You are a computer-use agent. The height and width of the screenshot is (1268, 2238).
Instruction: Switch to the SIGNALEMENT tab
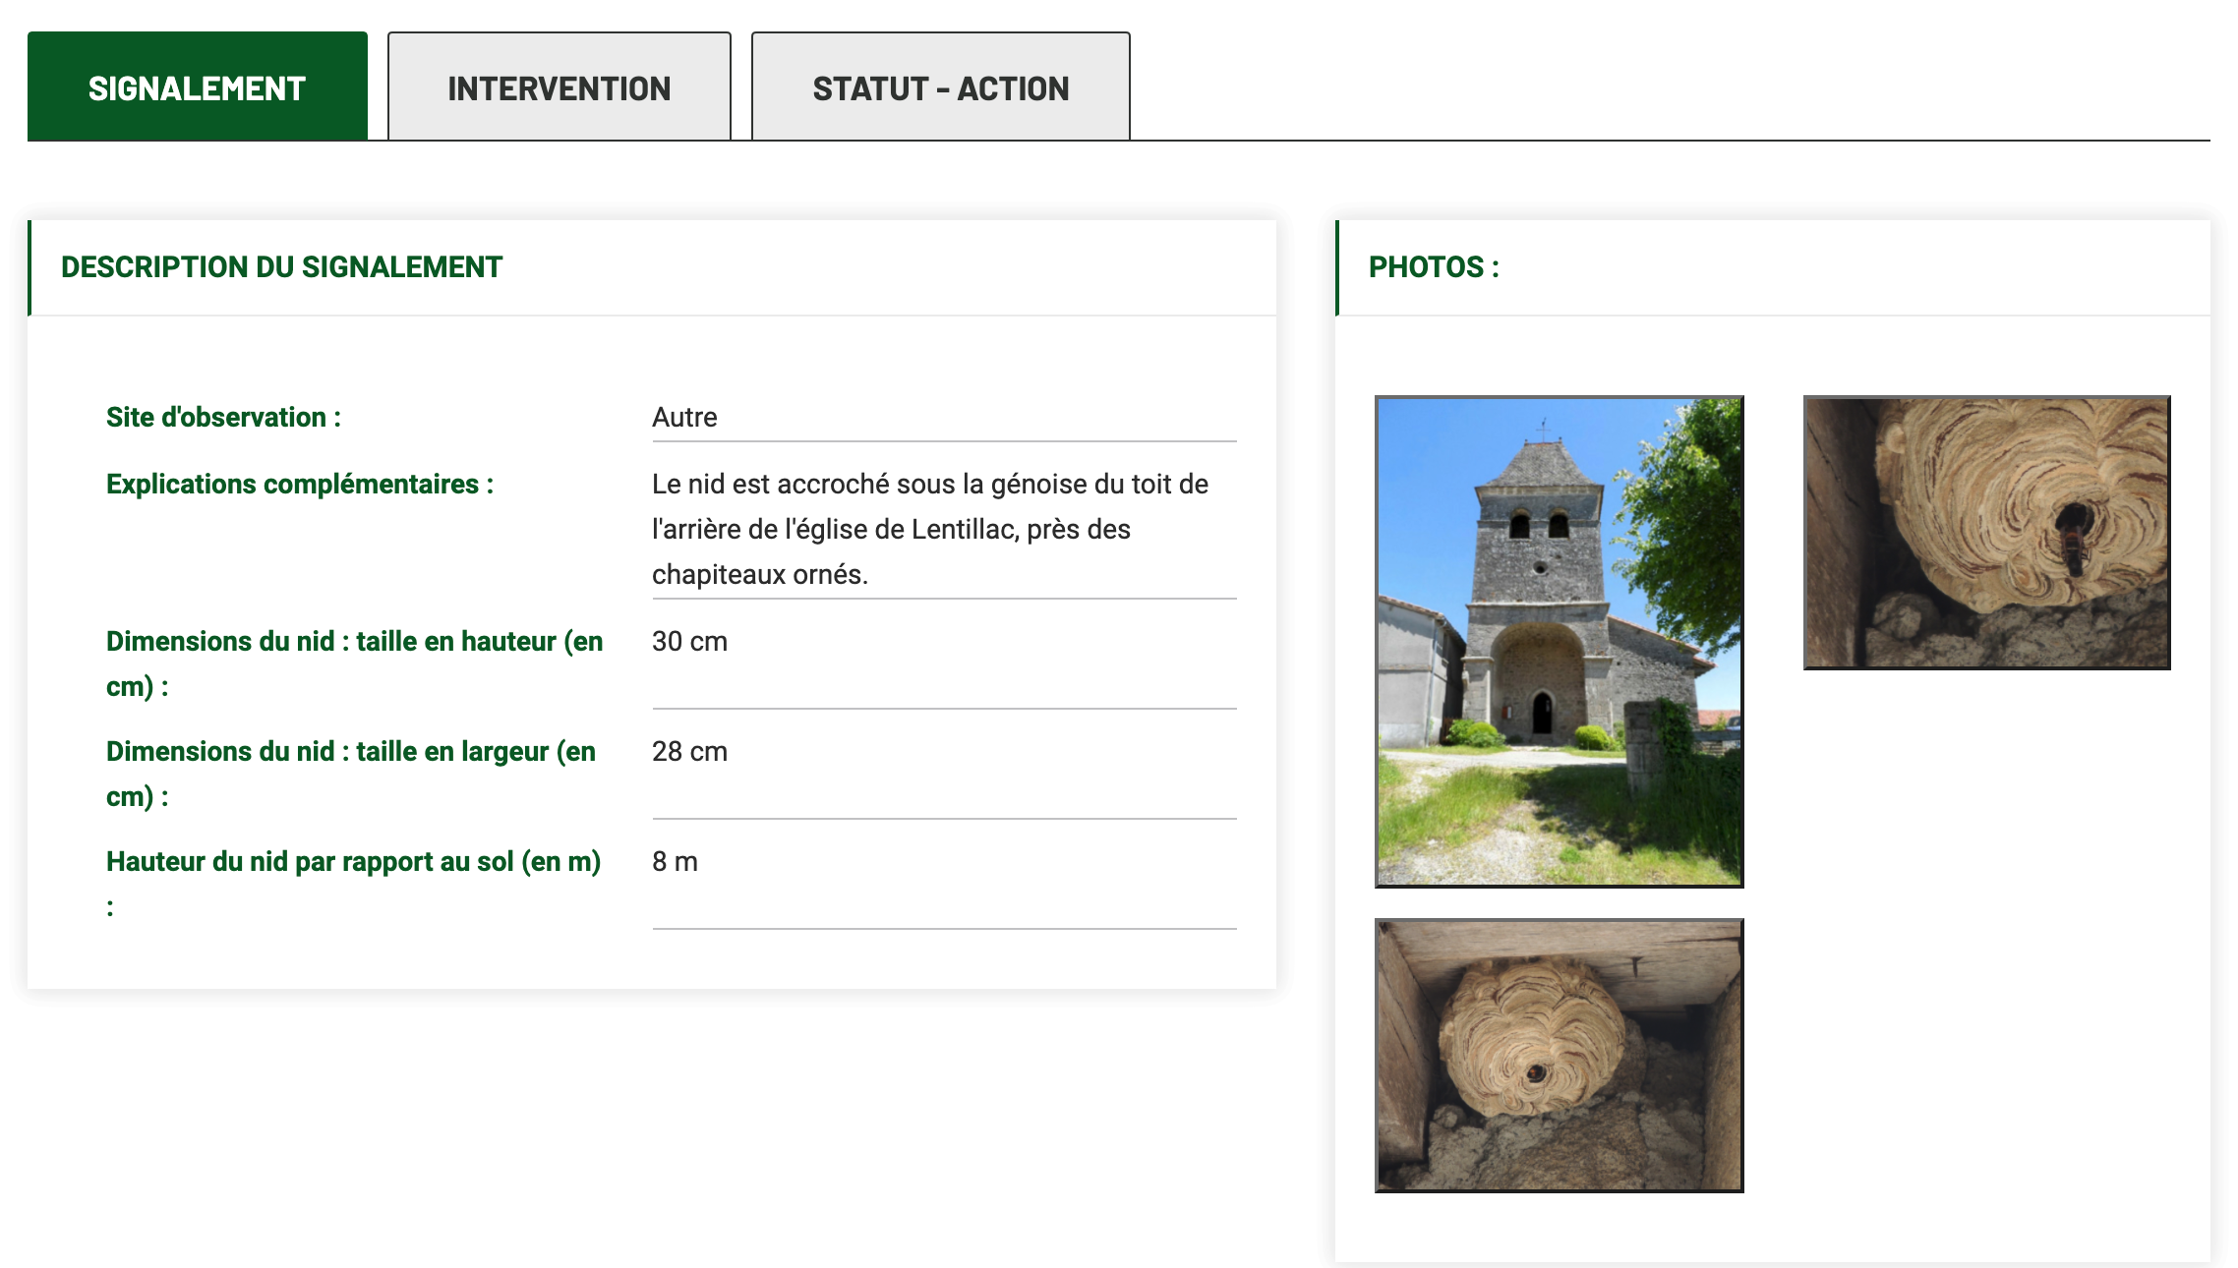[197, 87]
